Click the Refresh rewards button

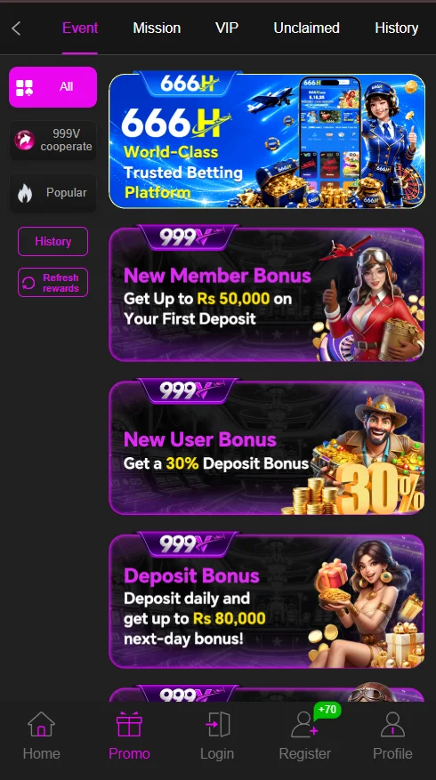(52, 283)
